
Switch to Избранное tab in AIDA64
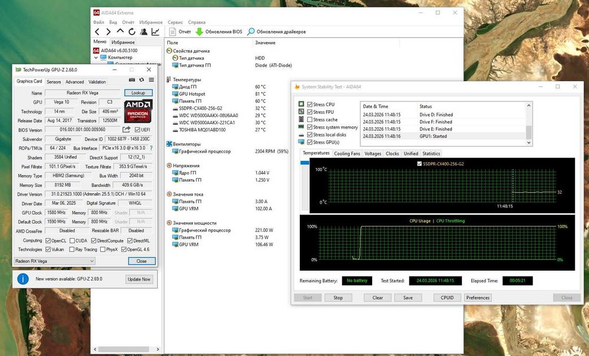pyautogui.click(x=123, y=42)
